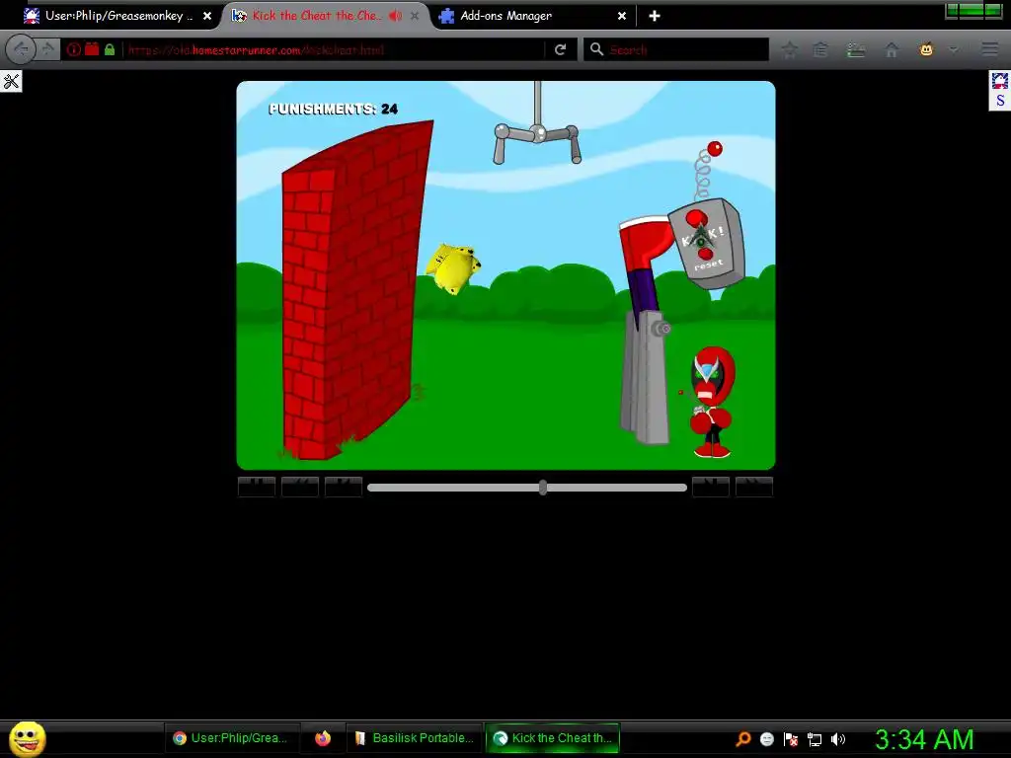Open the downloads toolbar icon

coord(856,49)
